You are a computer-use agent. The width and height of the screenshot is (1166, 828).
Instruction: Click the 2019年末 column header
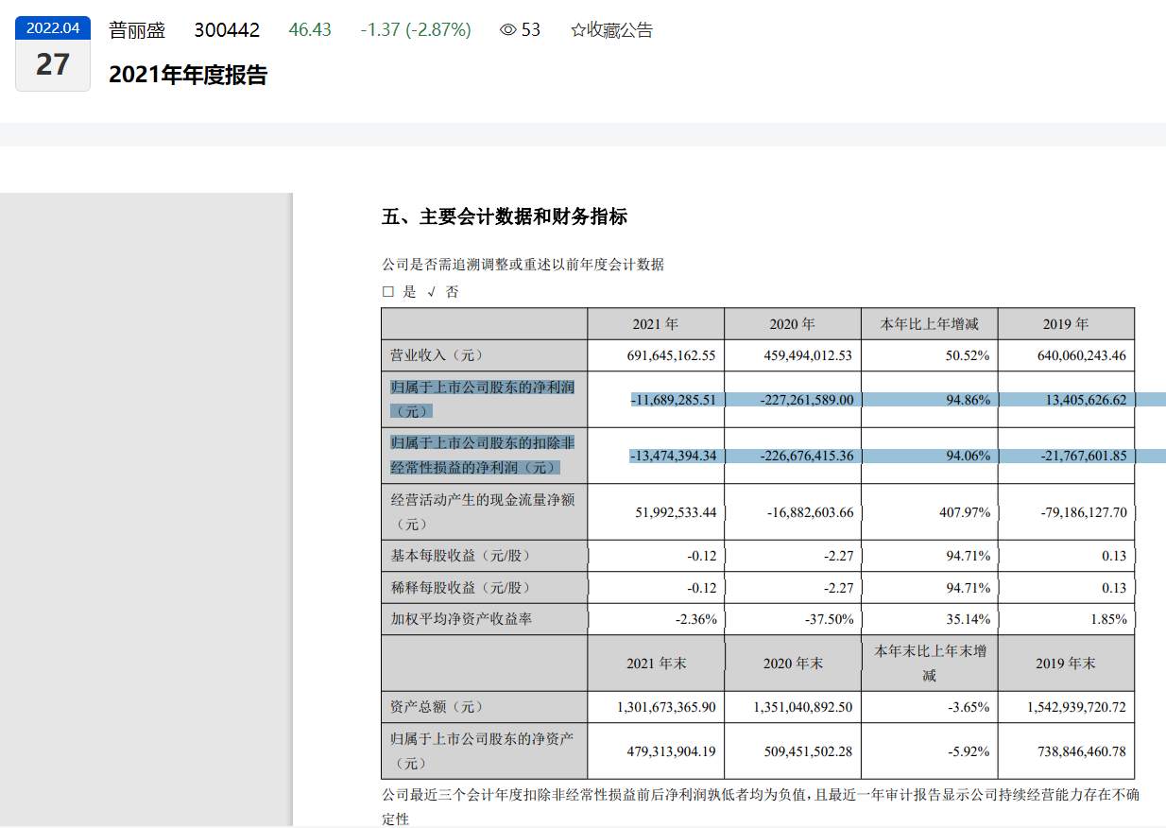(1067, 664)
